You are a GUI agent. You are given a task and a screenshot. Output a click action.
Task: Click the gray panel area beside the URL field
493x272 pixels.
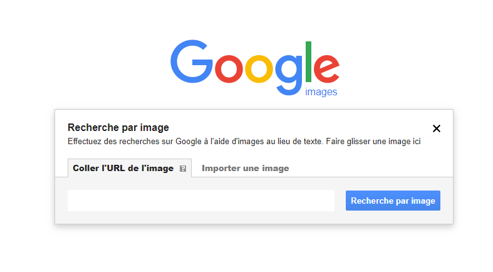[x=340, y=201]
